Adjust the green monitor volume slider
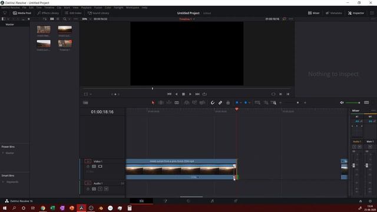Image resolution: width=377 pixels, height=212 pixels. 353,103
